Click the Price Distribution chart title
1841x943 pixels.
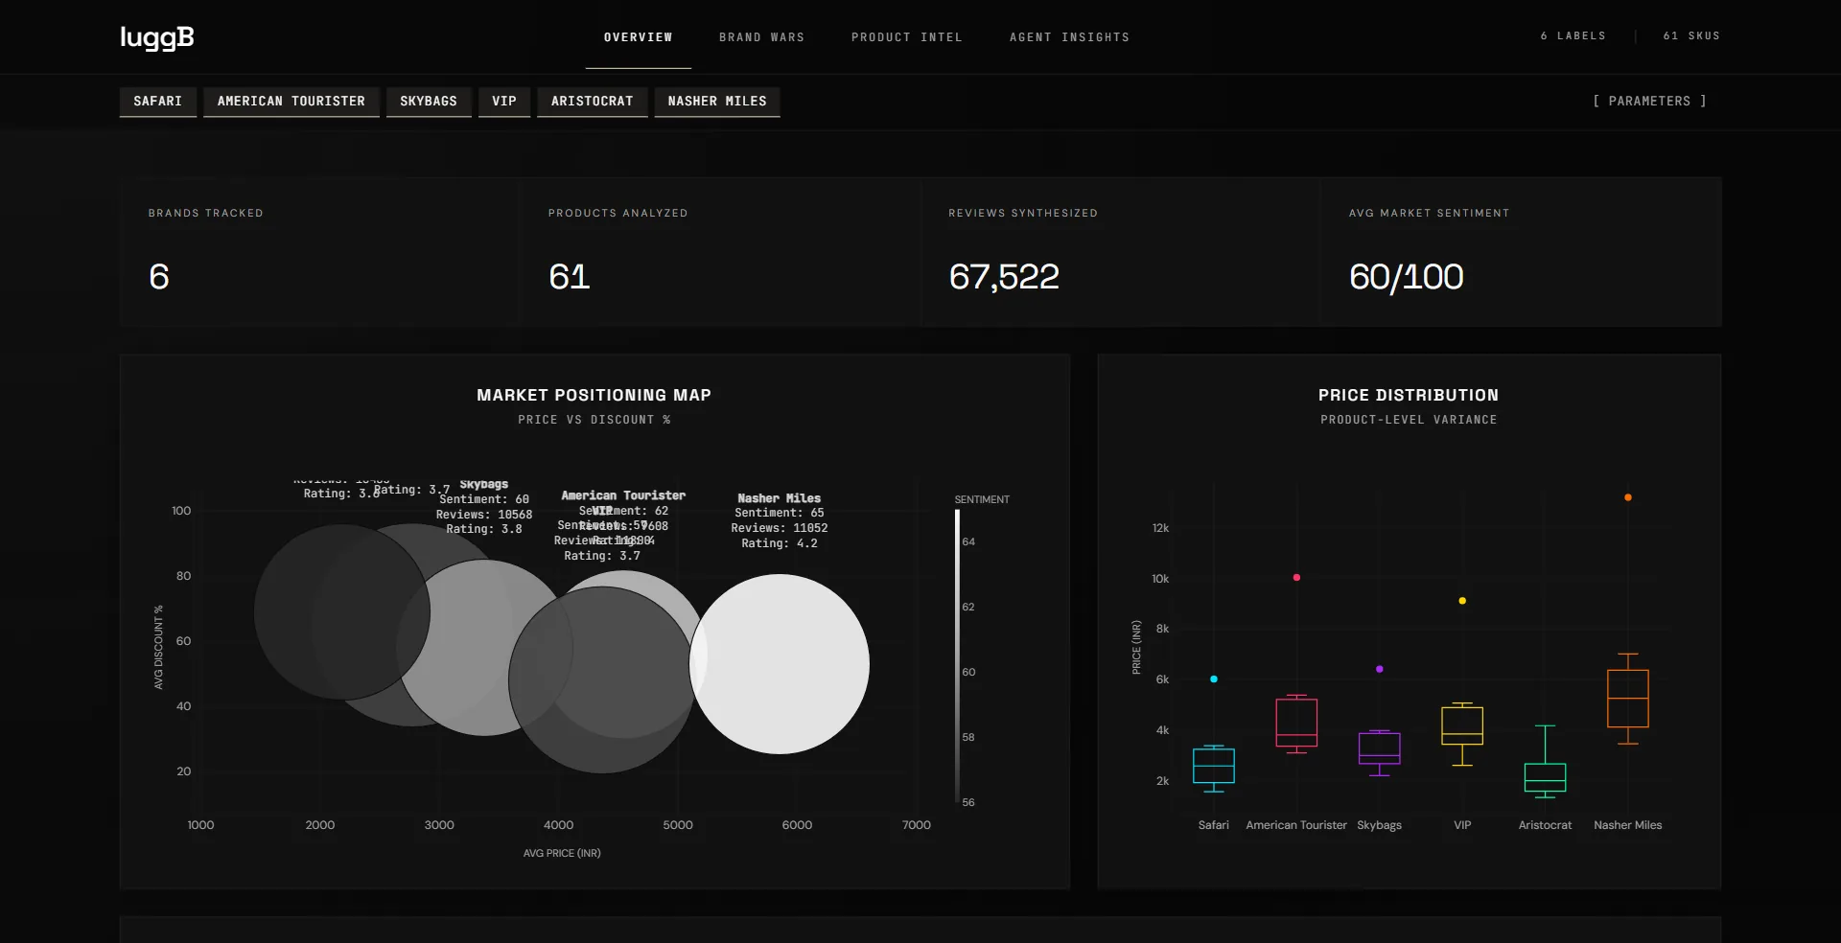click(1409, 395)
